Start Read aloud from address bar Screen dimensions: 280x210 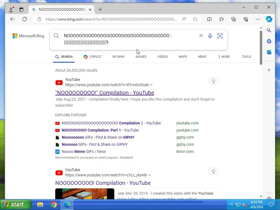(x=184, y=19)
